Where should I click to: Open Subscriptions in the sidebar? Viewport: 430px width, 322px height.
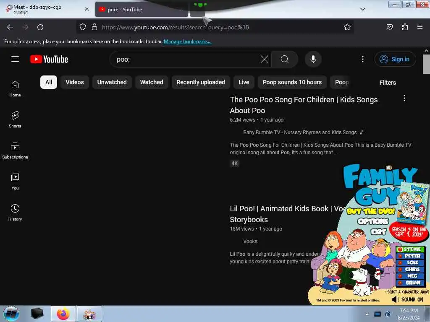click(15, 151)
